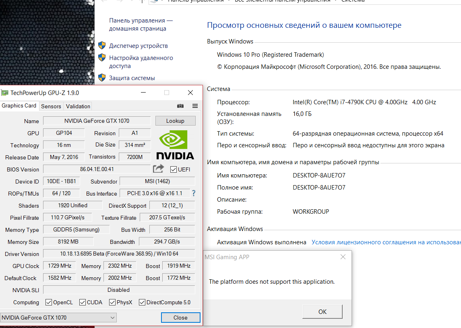Toggle the CUDA checkbox
The width and height of the screenshot is (461, 328).
[83, 302]
